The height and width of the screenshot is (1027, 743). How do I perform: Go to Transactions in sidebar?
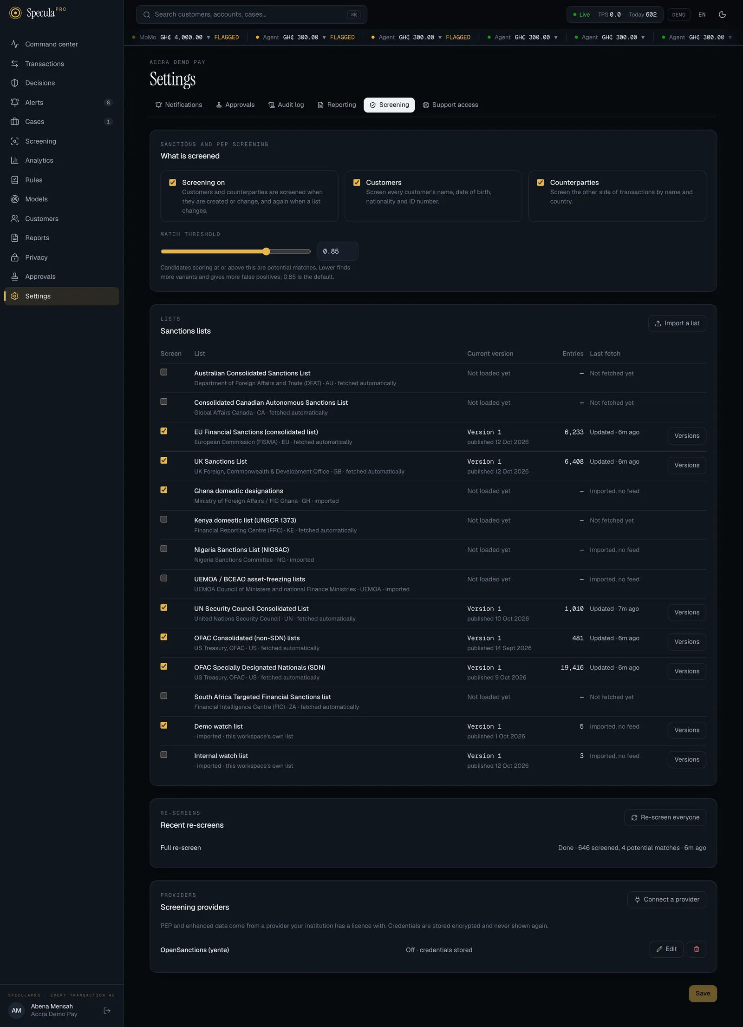[x=61, y=64]
